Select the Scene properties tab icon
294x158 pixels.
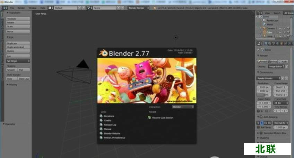[x=274, y=44]
